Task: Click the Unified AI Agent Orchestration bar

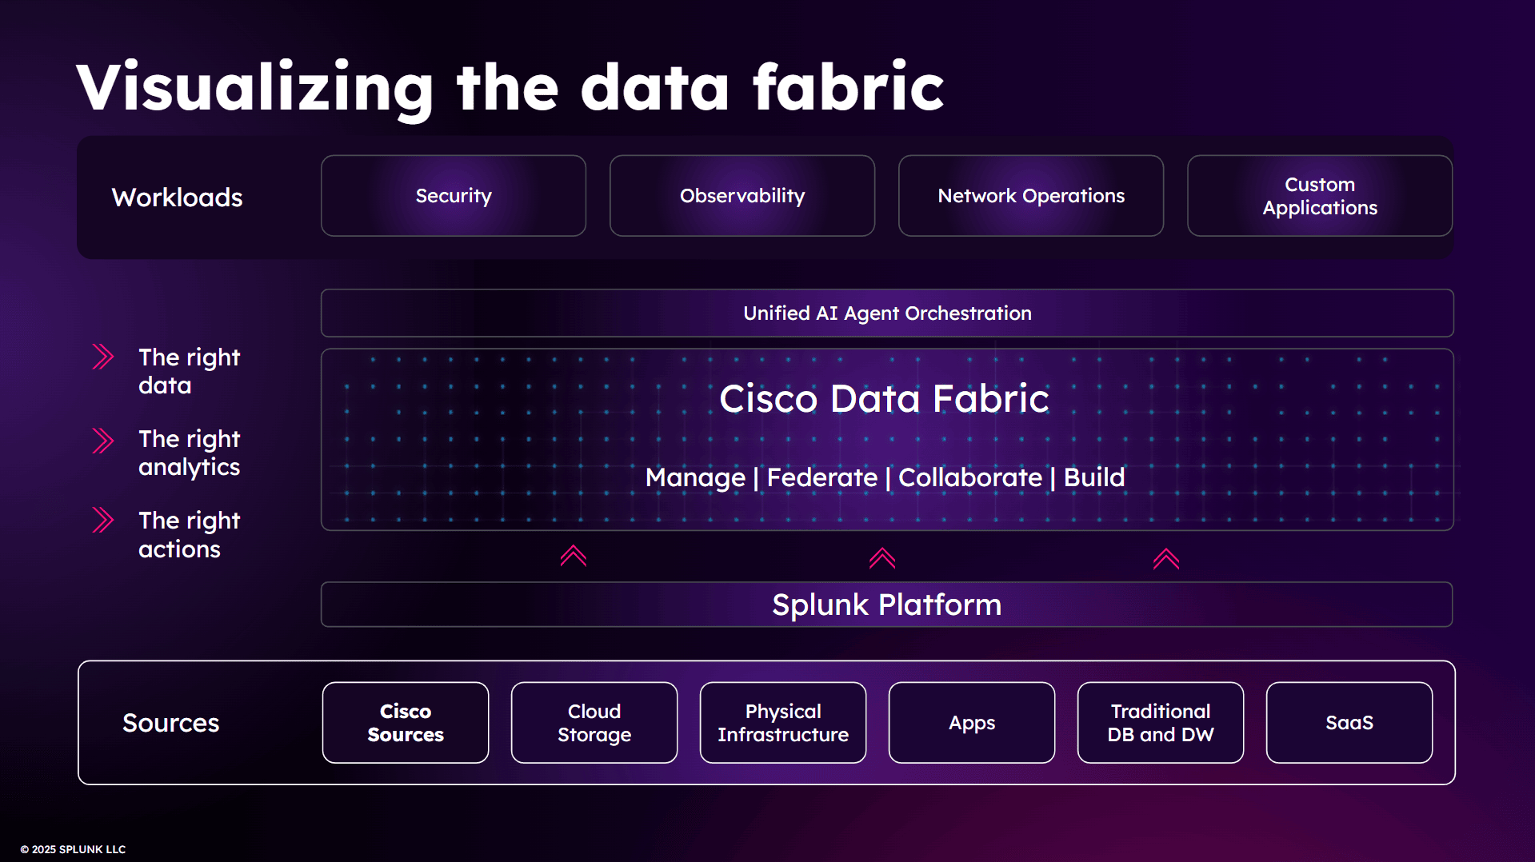Action: coord(887,313)
